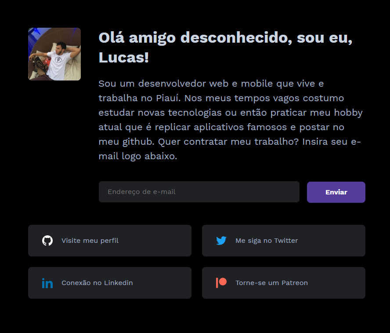The image size is (390, 333).
Task: Click the name "Lucas!" in the heading
Action: coord(123,58)
